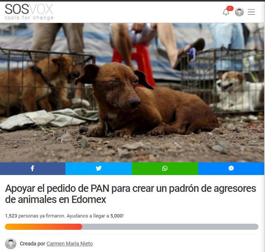
Task: Open the Carmen Maria Nieto author link
Action: pyautogui.click(x=70, y=244)
